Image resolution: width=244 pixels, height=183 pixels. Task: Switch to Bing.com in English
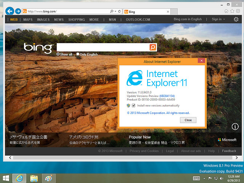click(188, 19)
